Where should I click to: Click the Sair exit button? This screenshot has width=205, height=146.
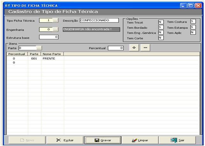(x=178, y=140)
